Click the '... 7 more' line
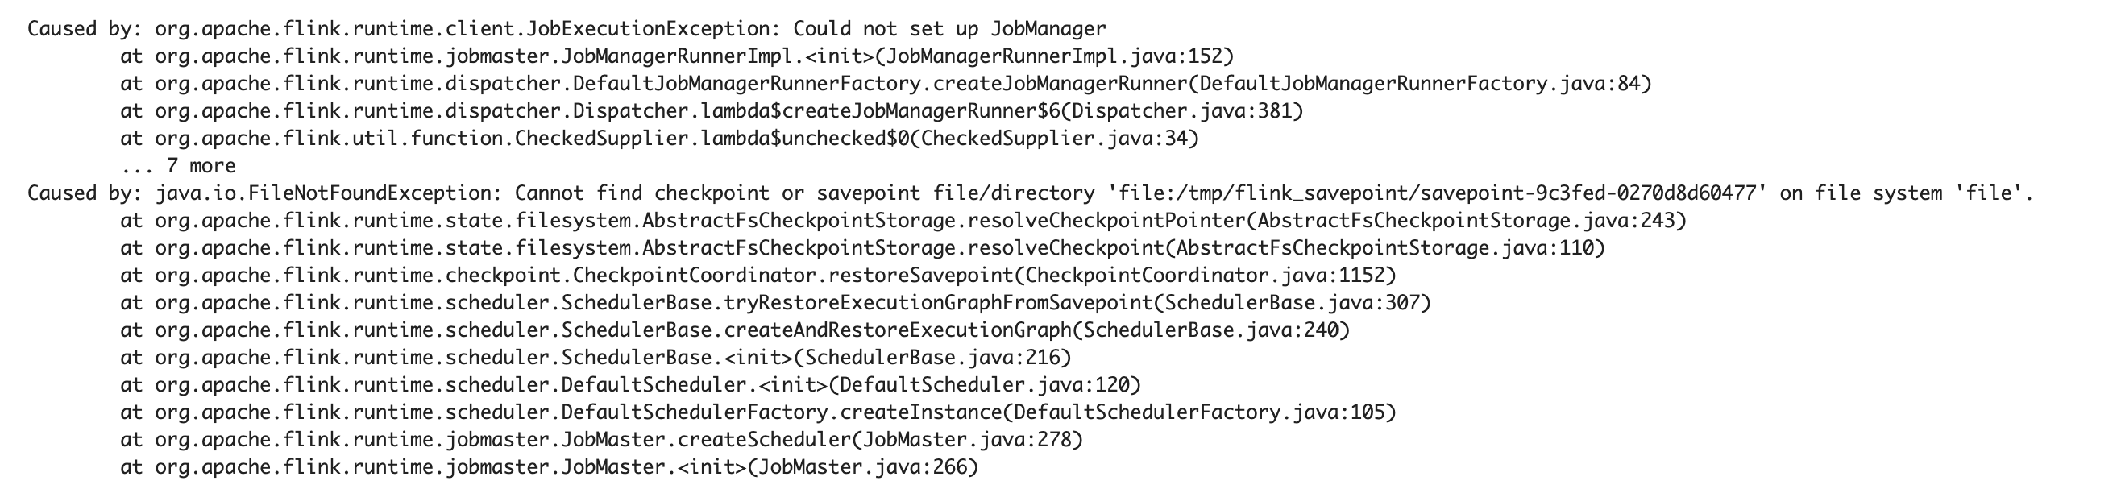Screen dimensions: 2121x485 pos(178,165)
